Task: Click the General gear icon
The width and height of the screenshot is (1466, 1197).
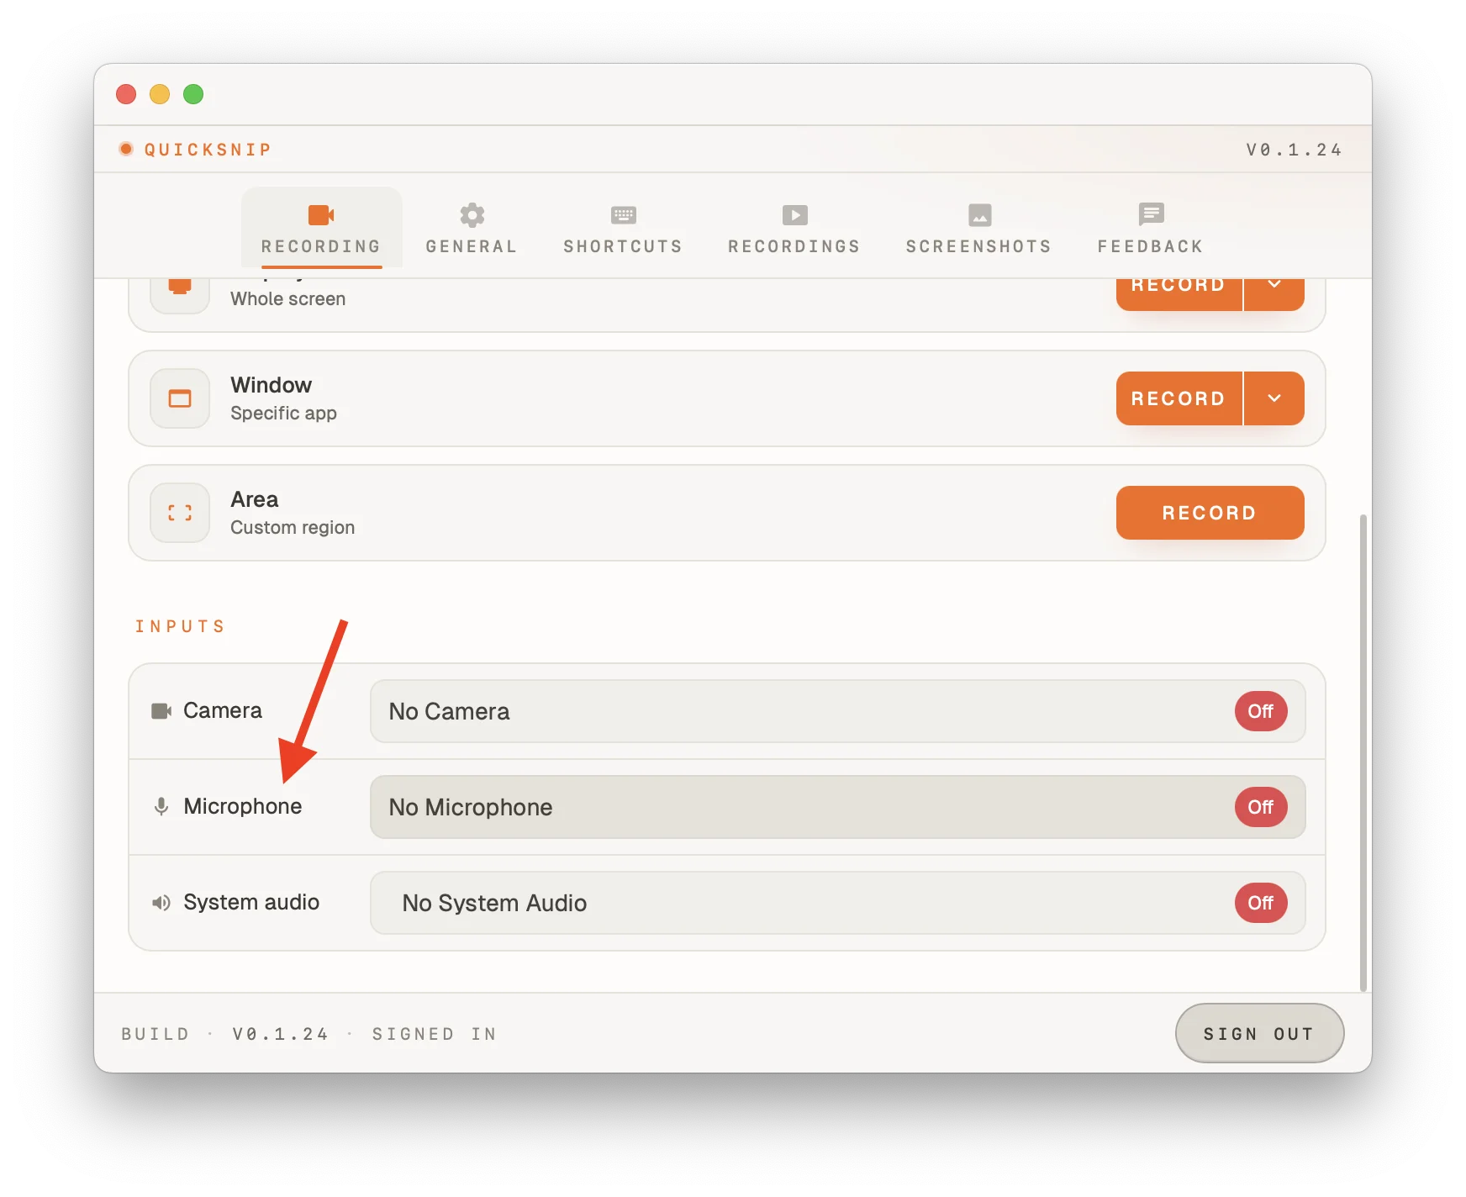Action: coord(472,215)
